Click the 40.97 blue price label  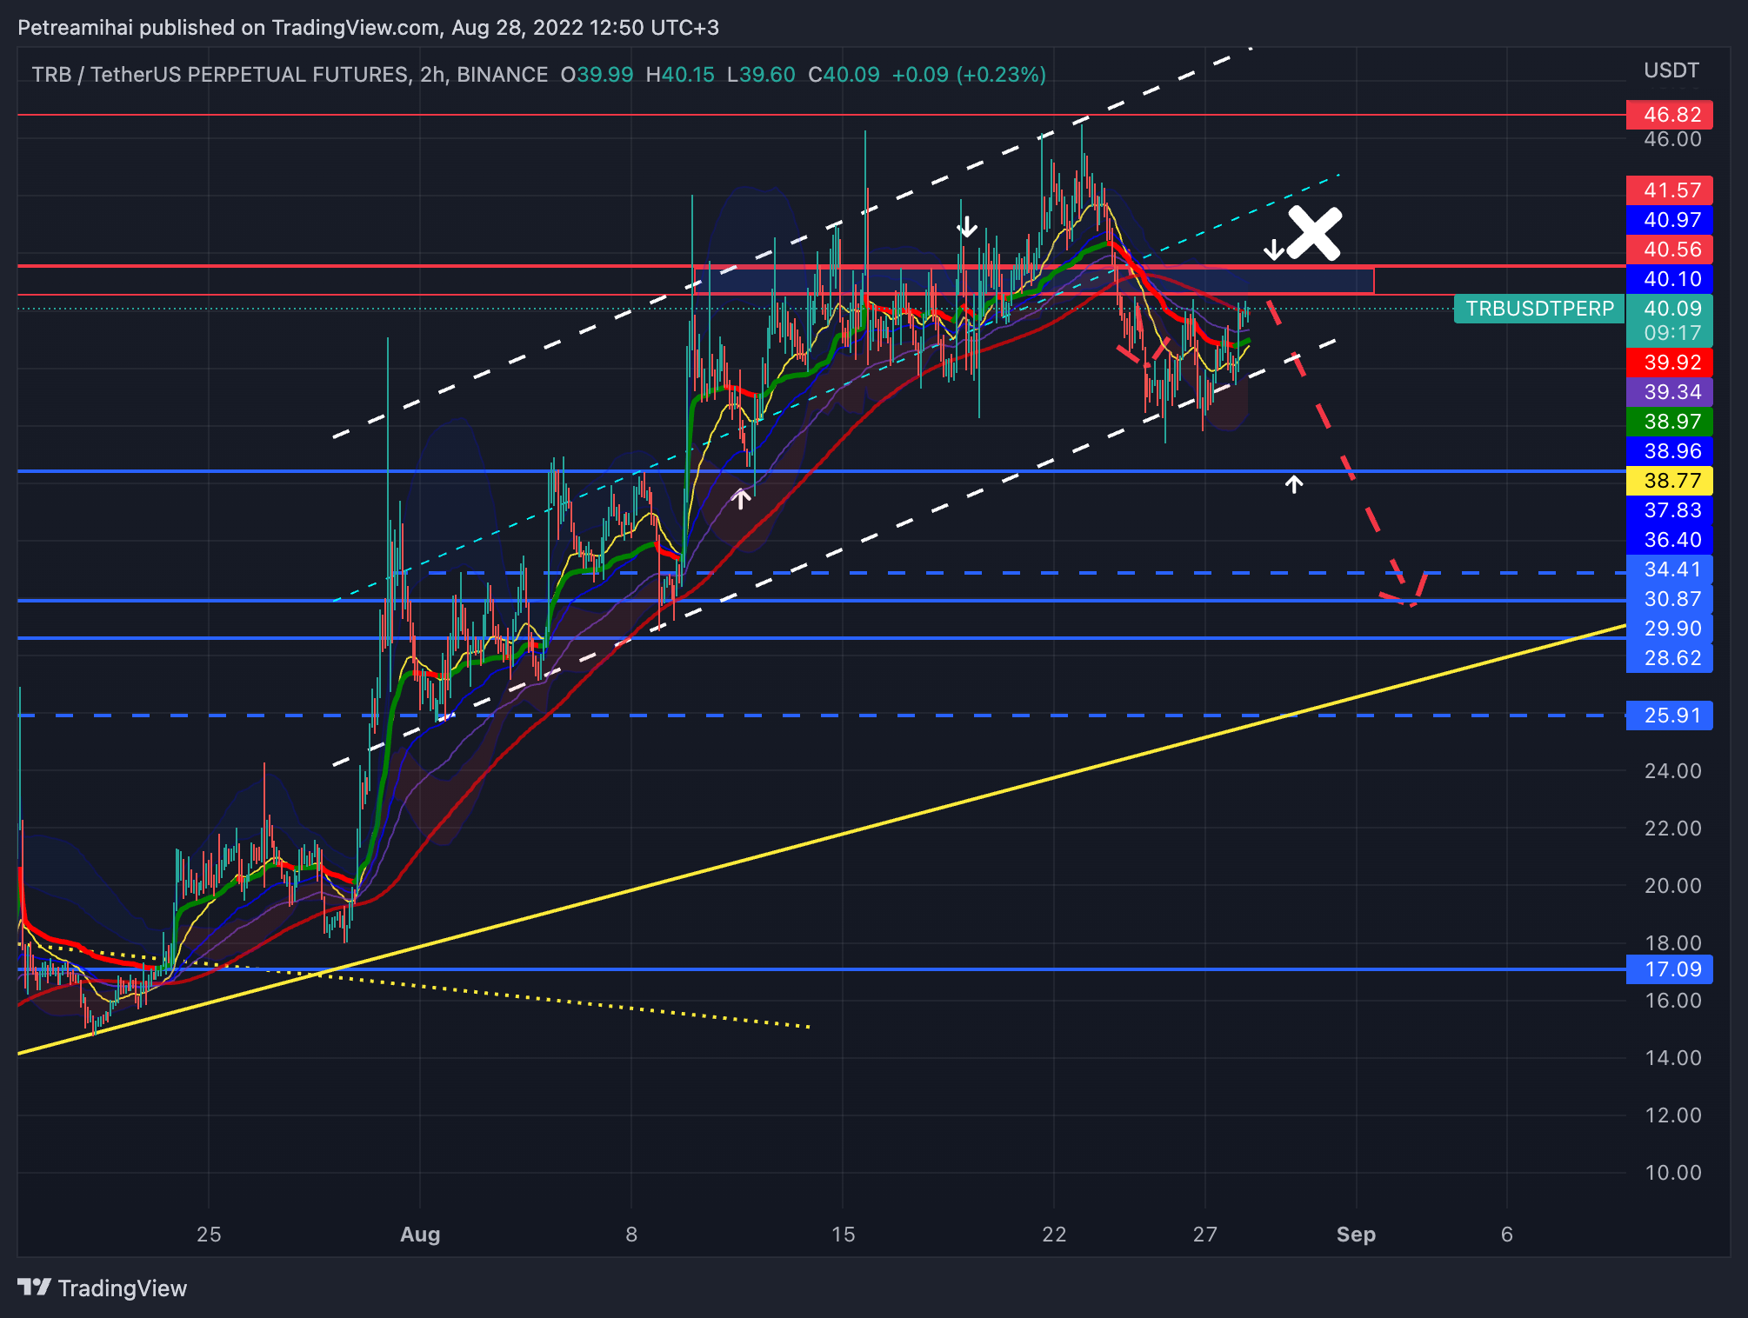[x=1670, y=220]
